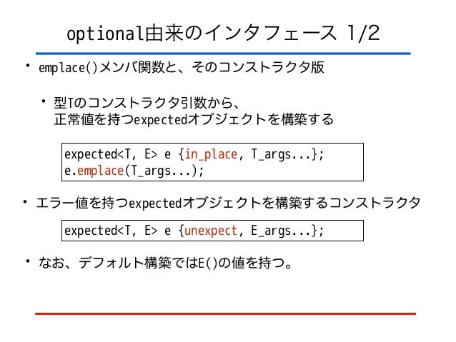456x342 pixels.
Task: Click the sub-bullet text '型Tのコンストラクタ引数から'
Action: (x=147, y=103)
